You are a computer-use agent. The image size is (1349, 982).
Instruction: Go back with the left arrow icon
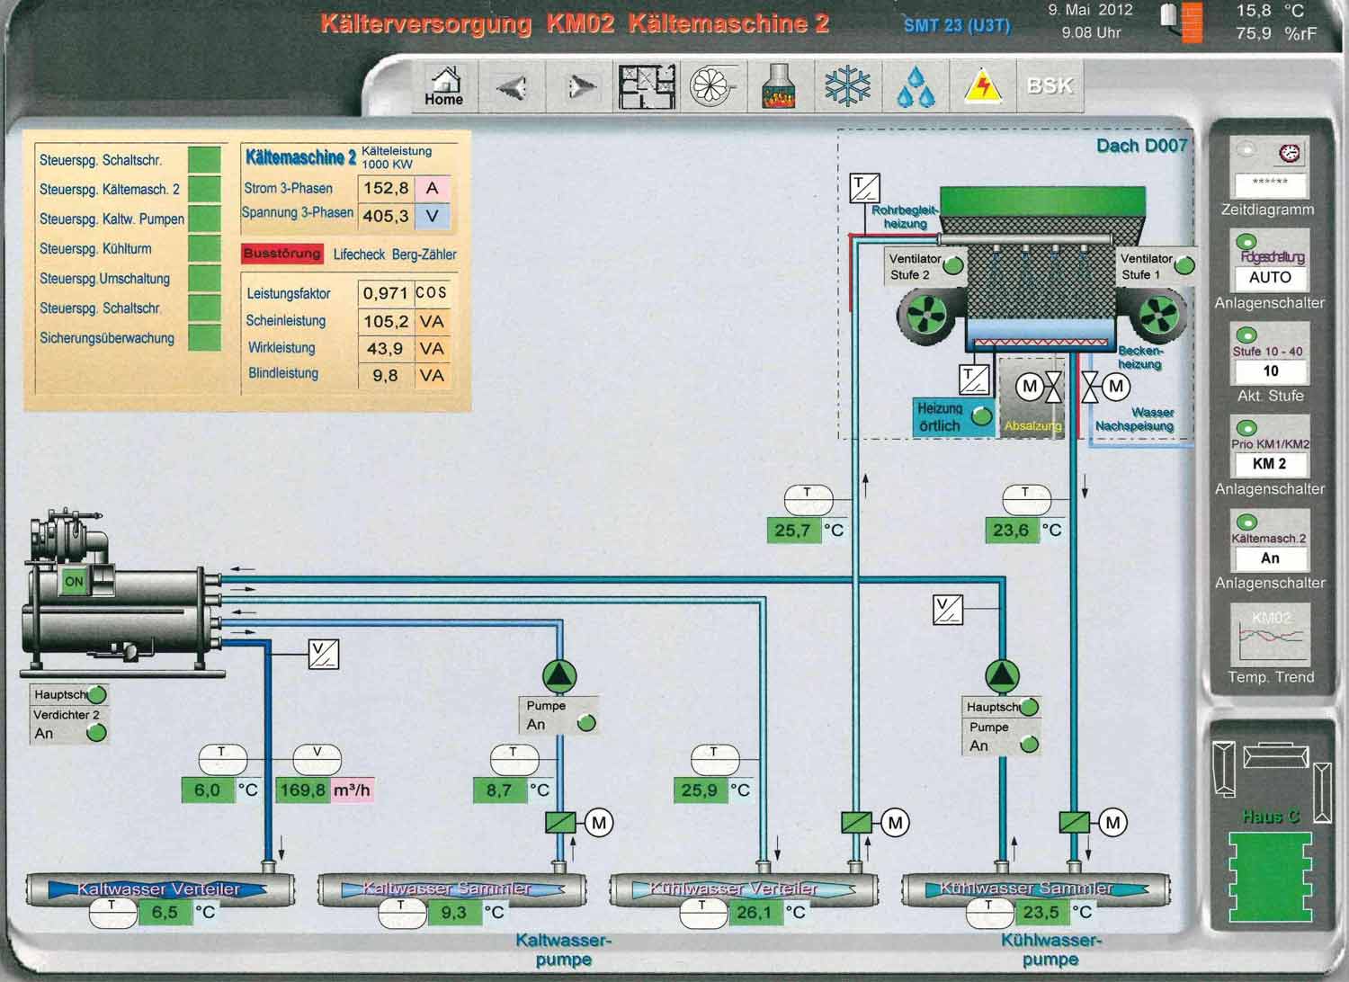(512, 87)
